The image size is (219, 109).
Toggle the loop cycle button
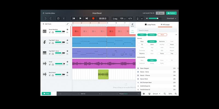tap(58, 18)
